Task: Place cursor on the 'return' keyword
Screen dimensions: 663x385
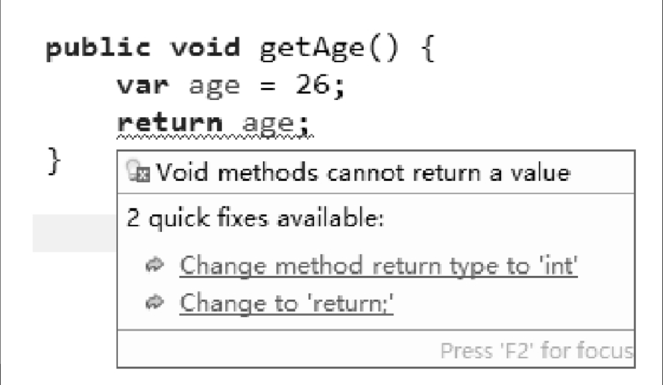Action: (x=170, y=123)
